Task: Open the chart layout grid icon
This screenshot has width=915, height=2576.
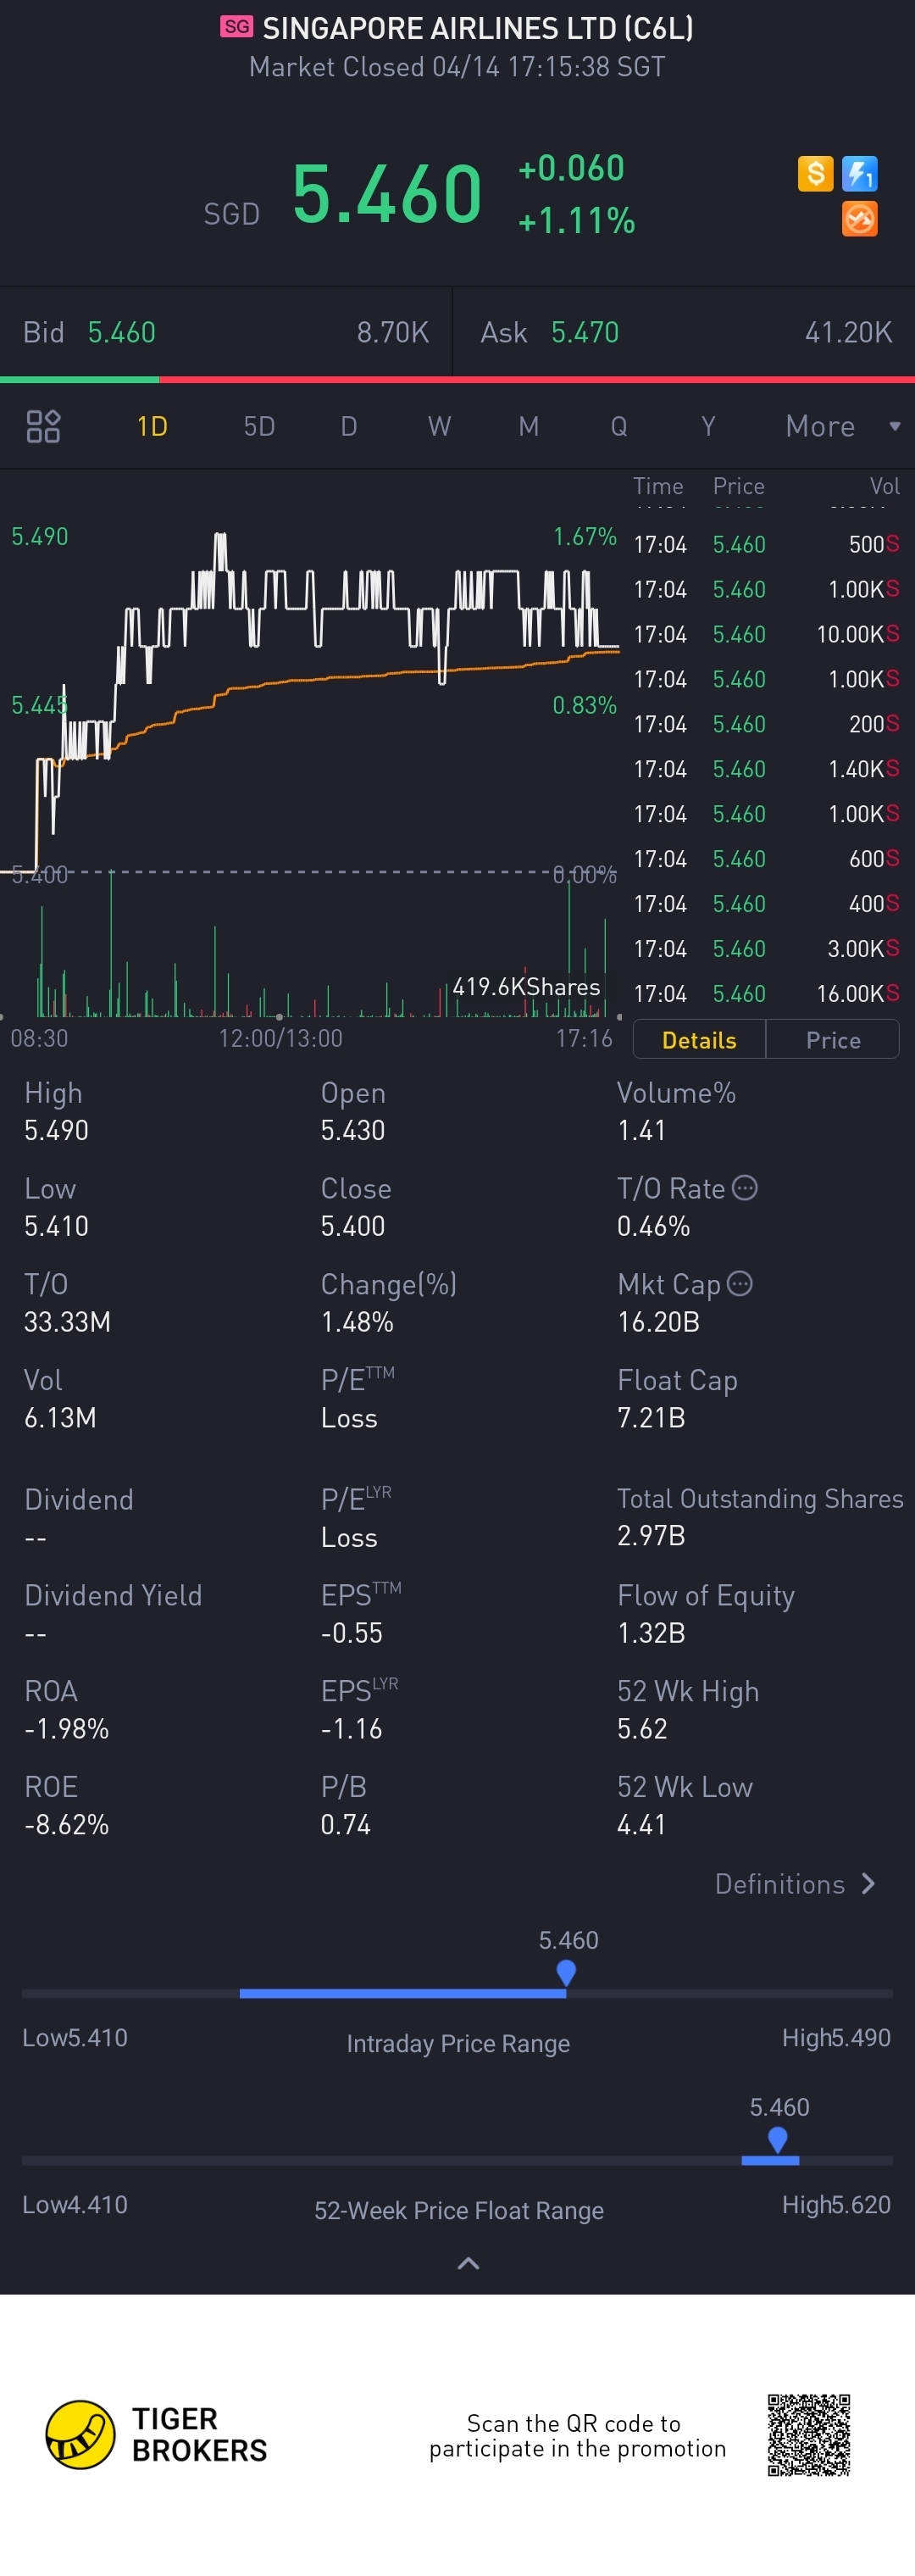Action: [x=43, y=426]
